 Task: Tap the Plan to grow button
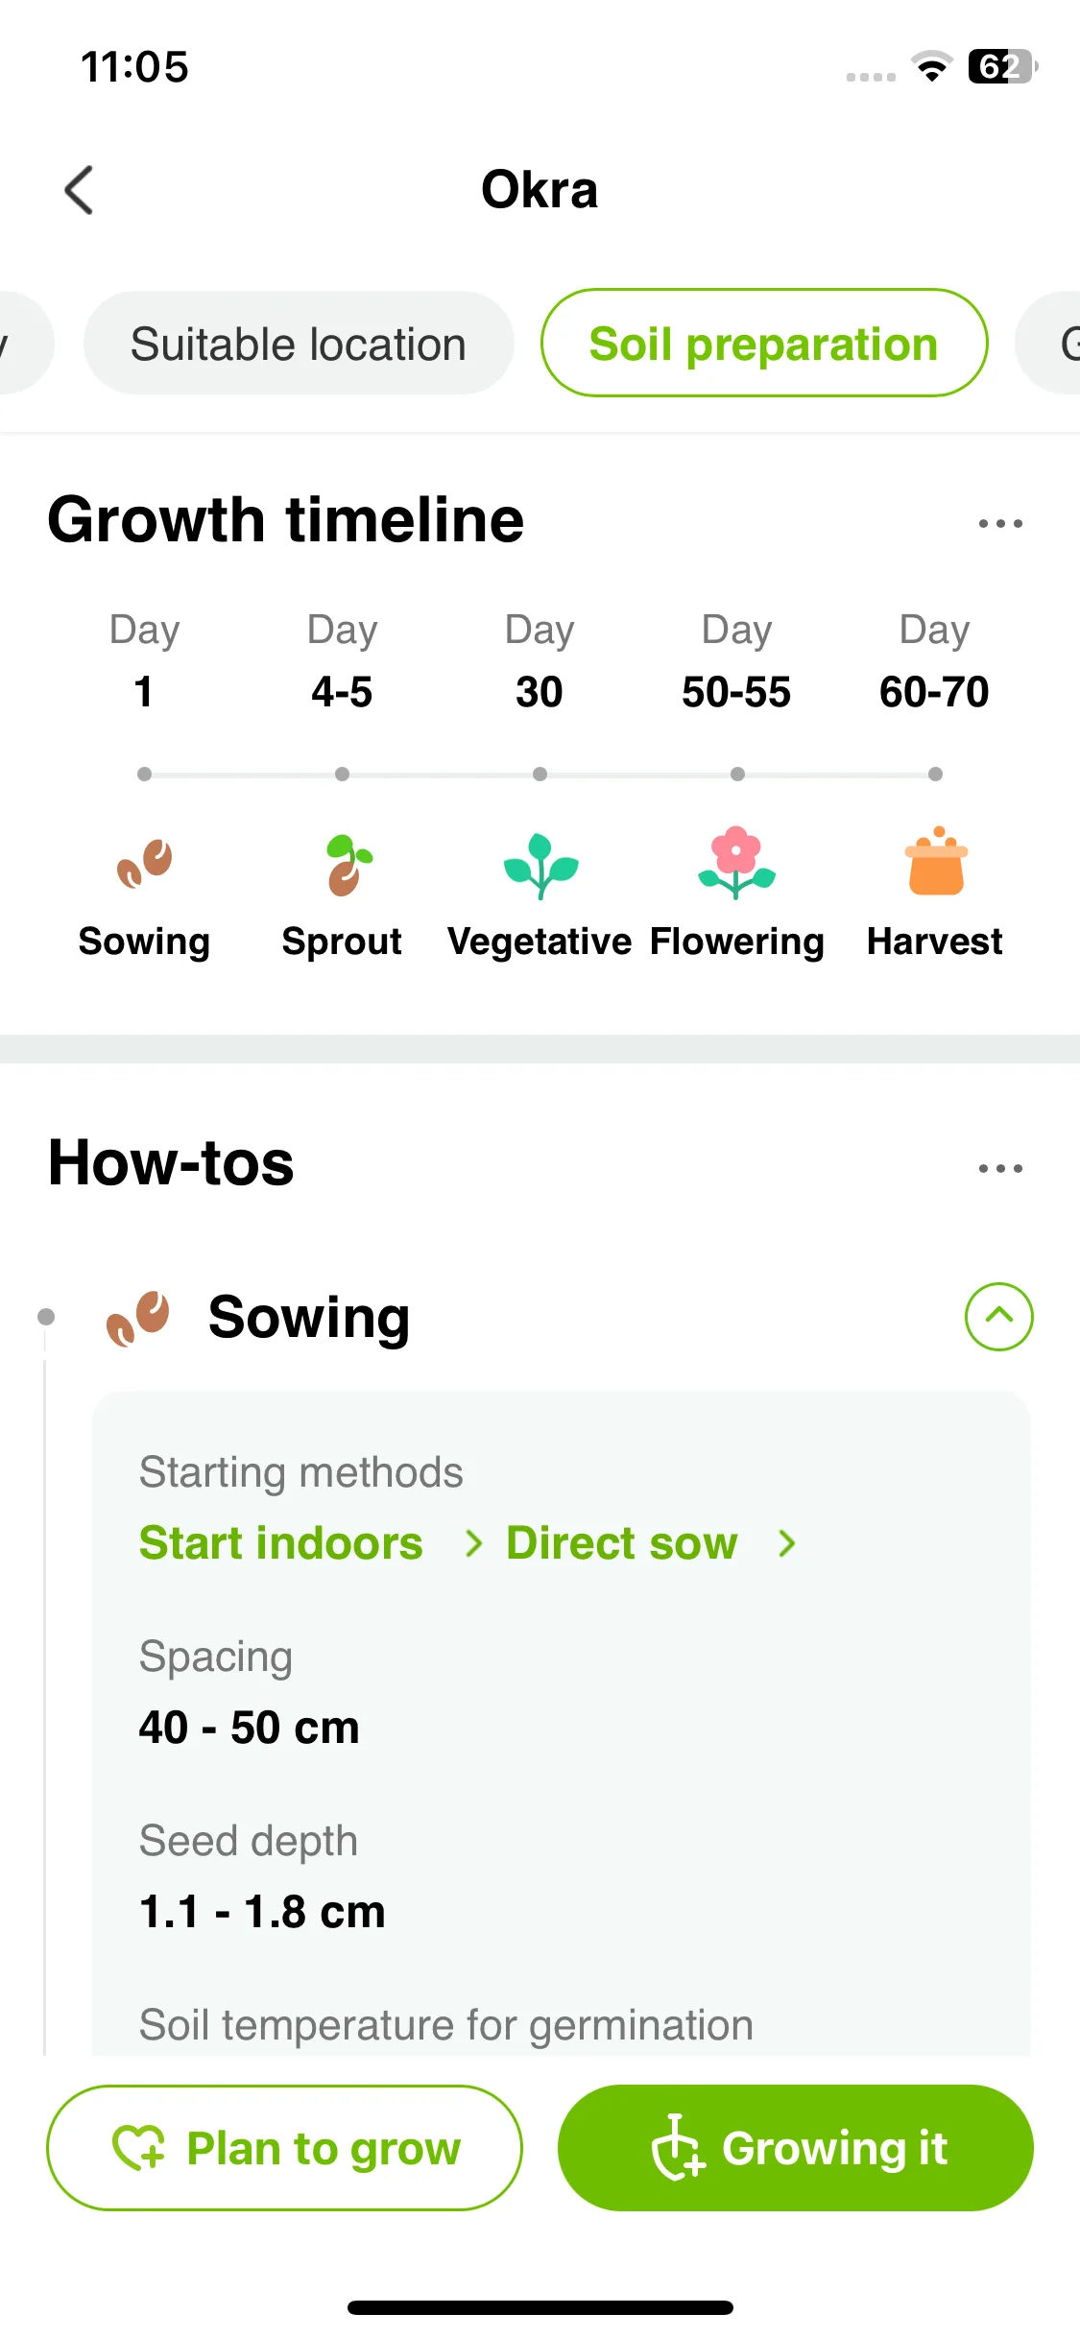click(x=284, y=2148)
